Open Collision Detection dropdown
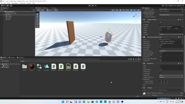The width and height of the screenshot is (185, 104). click(x=171, y=77)
